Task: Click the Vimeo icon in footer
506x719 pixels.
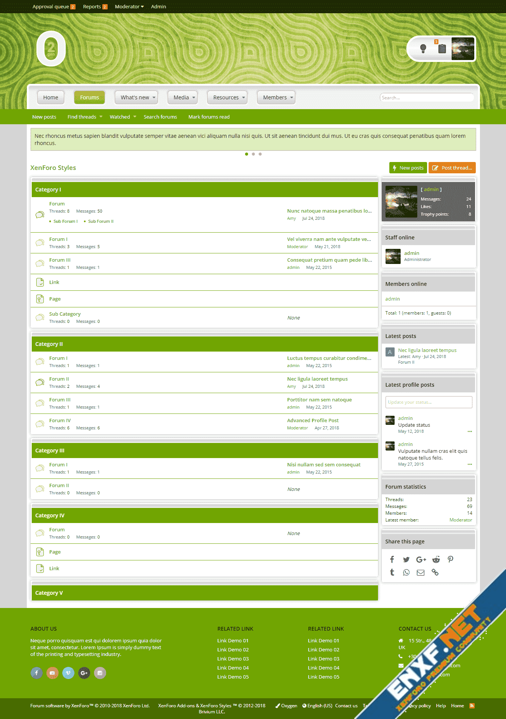Action: pyautogui.click(x=68, y=673)
